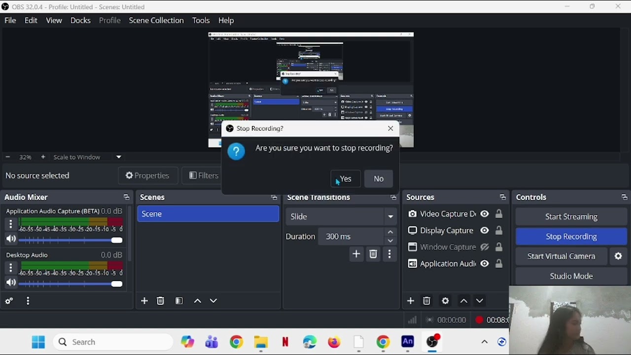631x355 pixels.
Task: Move source up
Action: tap(464, 301)
